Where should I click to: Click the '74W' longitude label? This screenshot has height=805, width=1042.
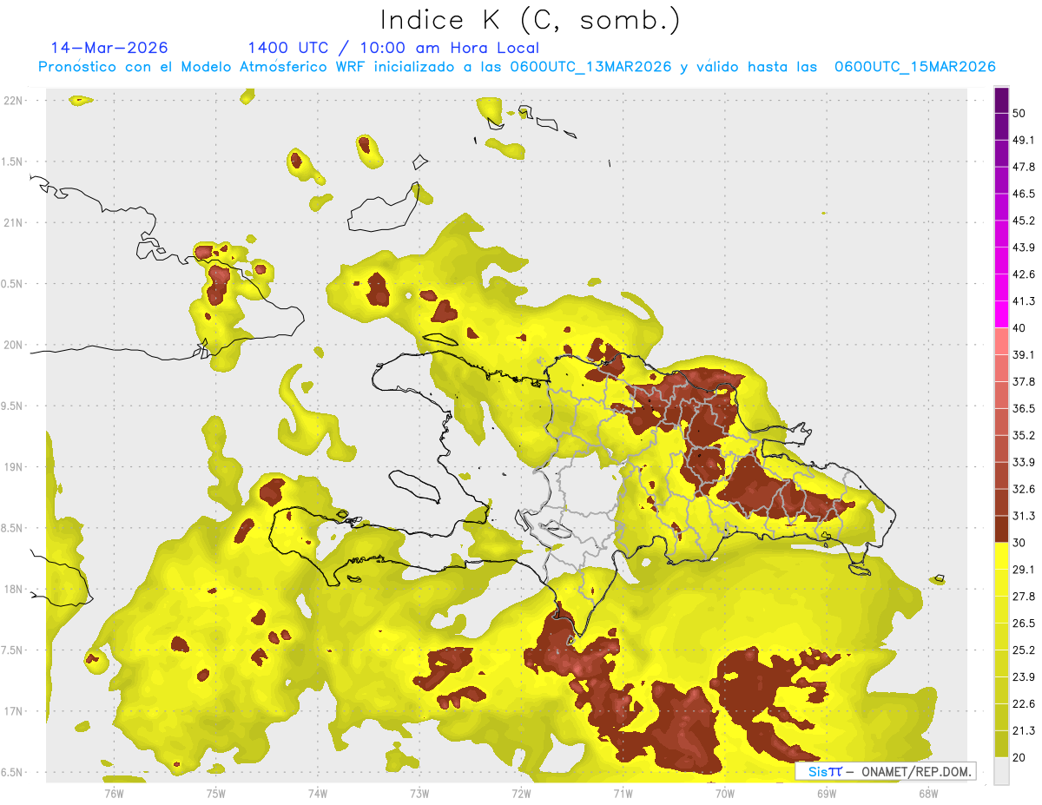318,793
